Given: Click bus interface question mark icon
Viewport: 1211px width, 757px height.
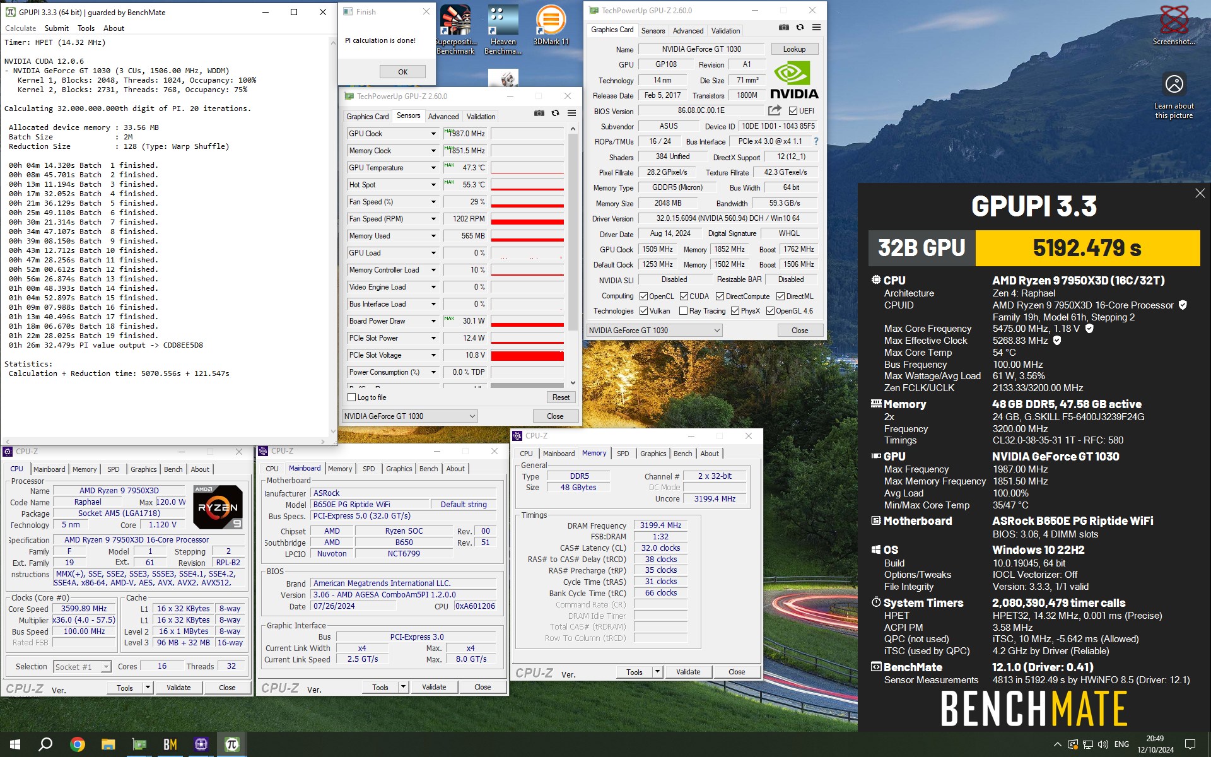Looking at the screenshot, I should pyautogui.click(x=816, y=141).
